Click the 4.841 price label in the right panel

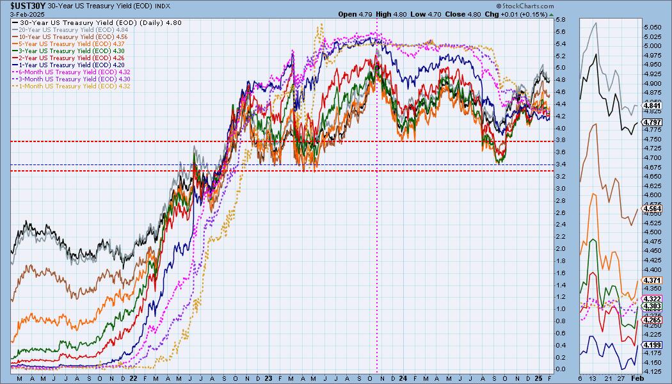click(x=652, y=106)
